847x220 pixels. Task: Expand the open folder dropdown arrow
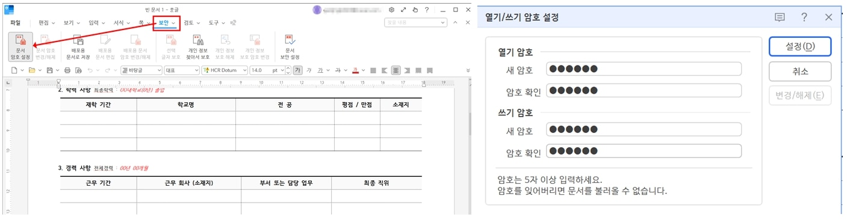point(40,70)
